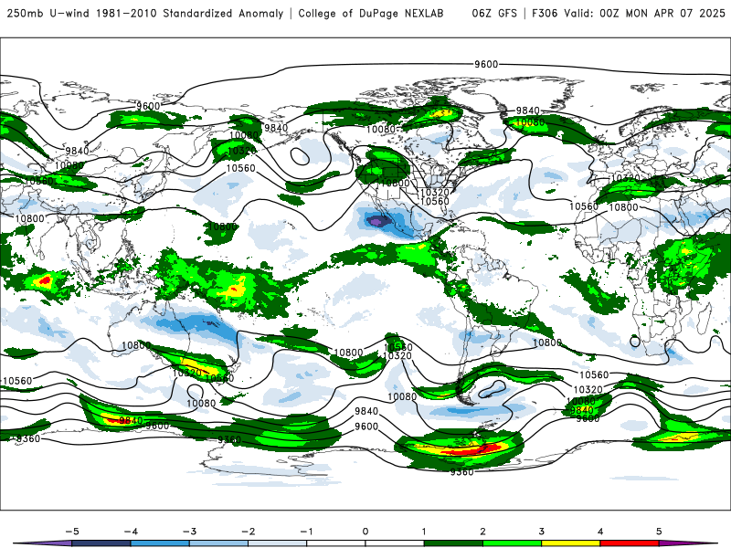Screen dimensions: 731x548
Task: Click the "-4" colorbar label
Action: click(131, 532)
